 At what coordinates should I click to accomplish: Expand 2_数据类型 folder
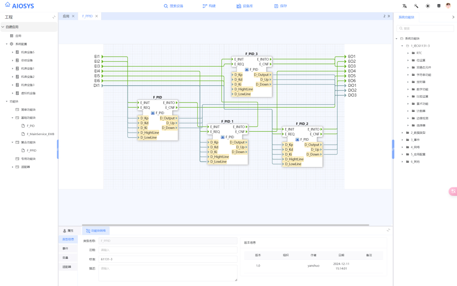[402, 133]
